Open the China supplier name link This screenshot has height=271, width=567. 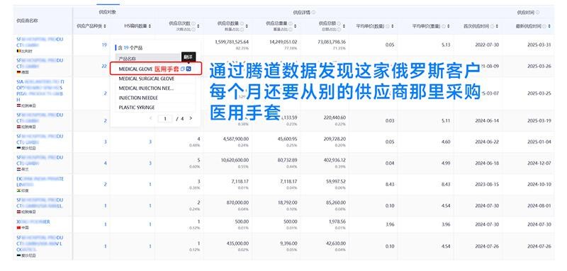tap(33, 222)
